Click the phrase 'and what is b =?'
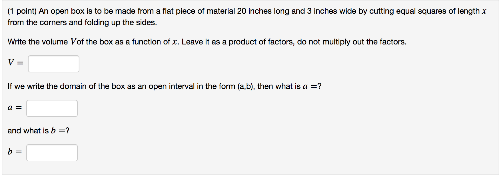Viewport: 501px width, 175px height. [x=39, y=131]
